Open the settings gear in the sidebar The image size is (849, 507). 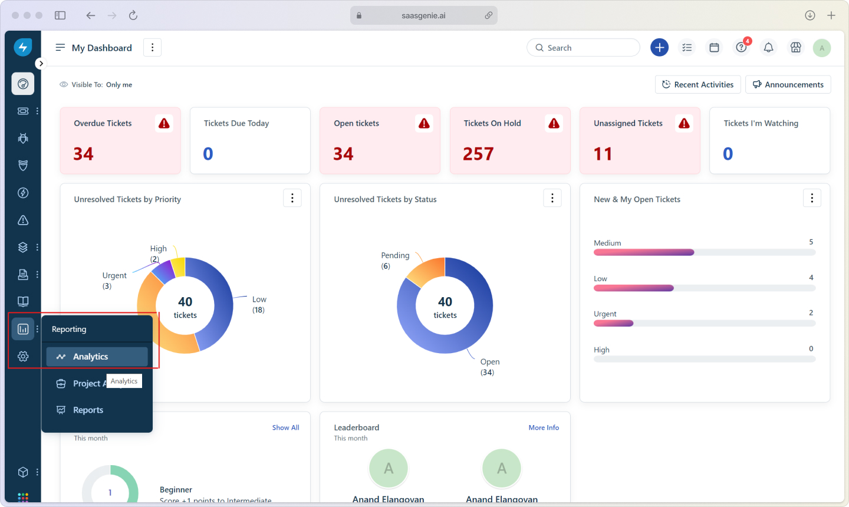22,356
